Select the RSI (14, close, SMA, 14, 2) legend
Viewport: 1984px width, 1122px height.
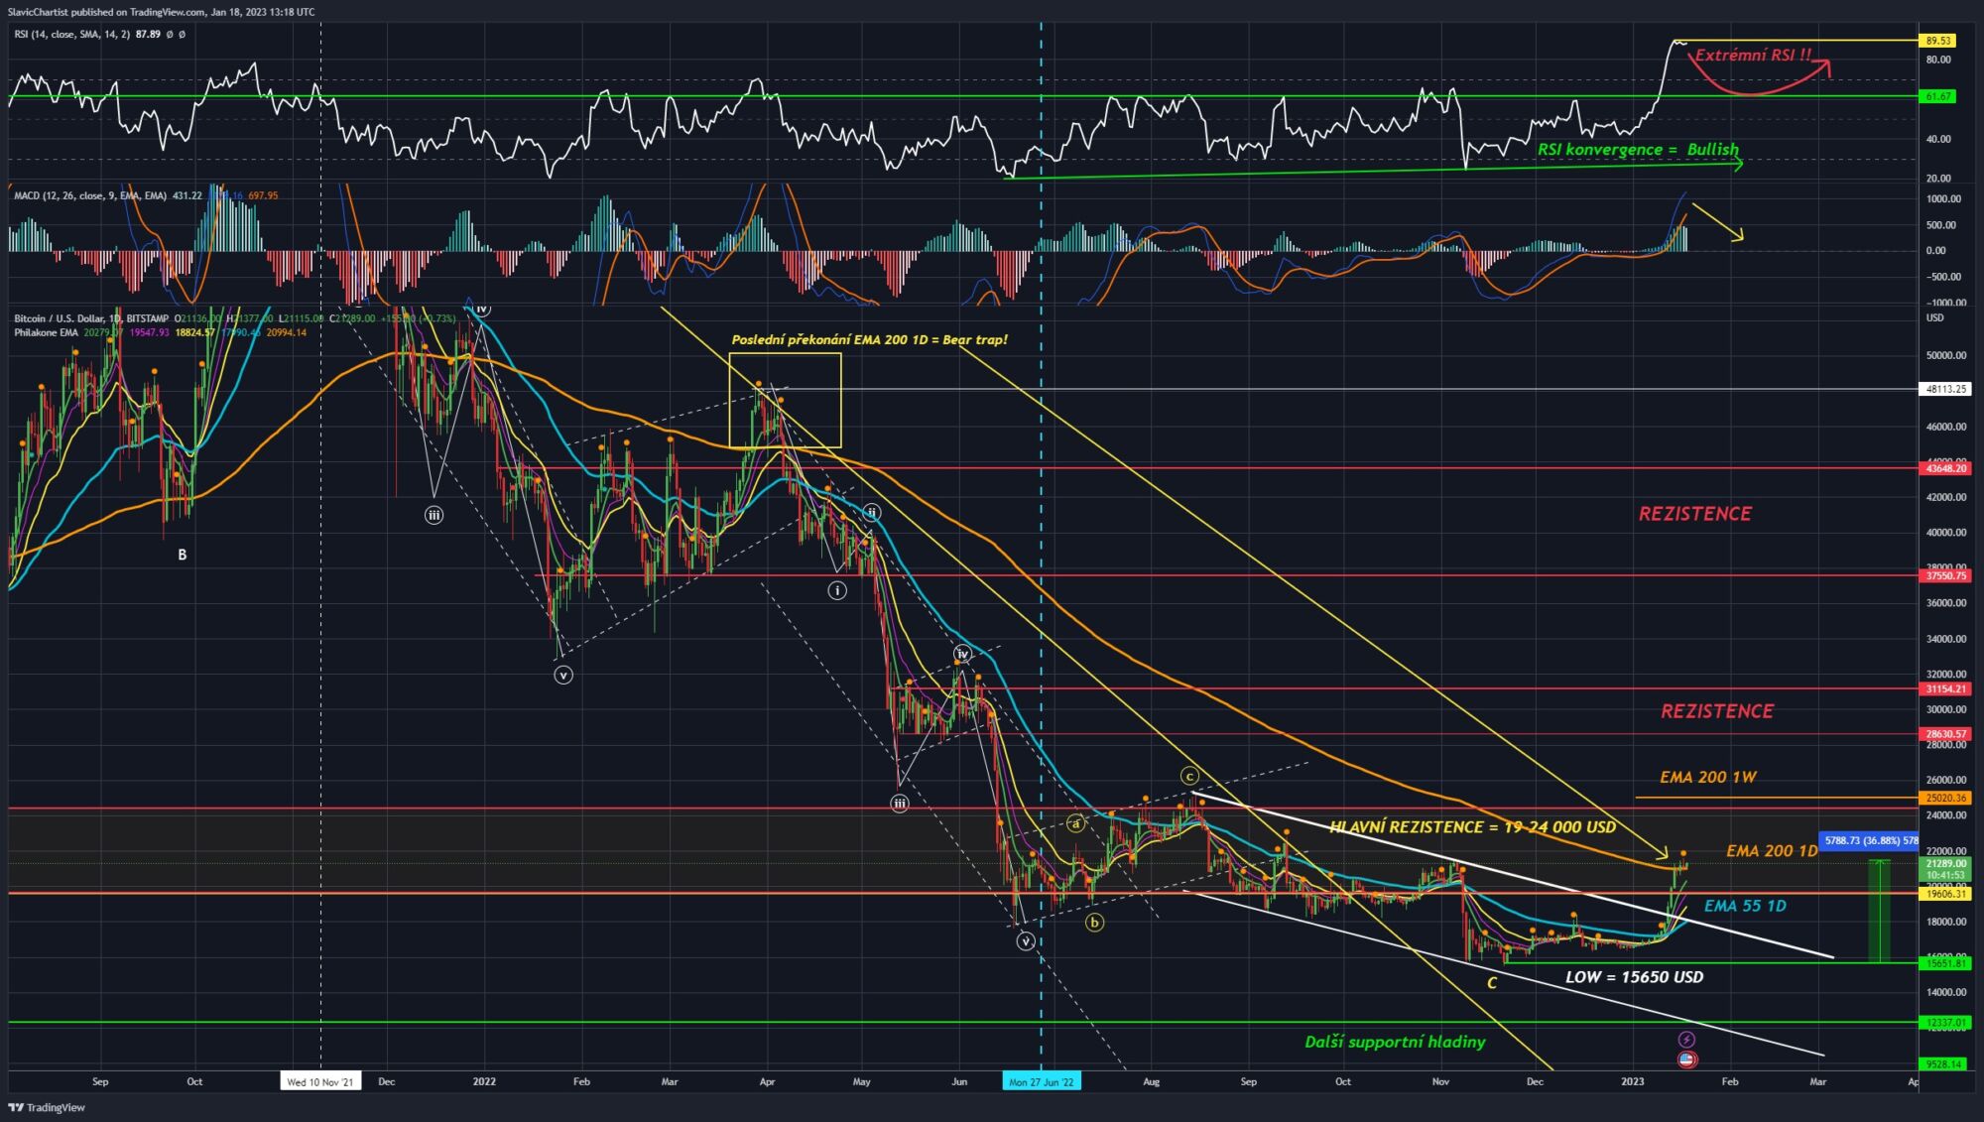72,34
